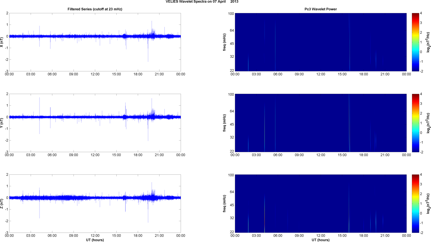
Task: Click the "32" frequency tick of bottom wavelet plot
Action: 232,218
